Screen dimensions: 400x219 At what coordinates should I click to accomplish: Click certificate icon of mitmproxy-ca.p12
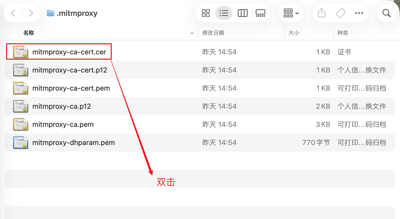coord(21,106)
